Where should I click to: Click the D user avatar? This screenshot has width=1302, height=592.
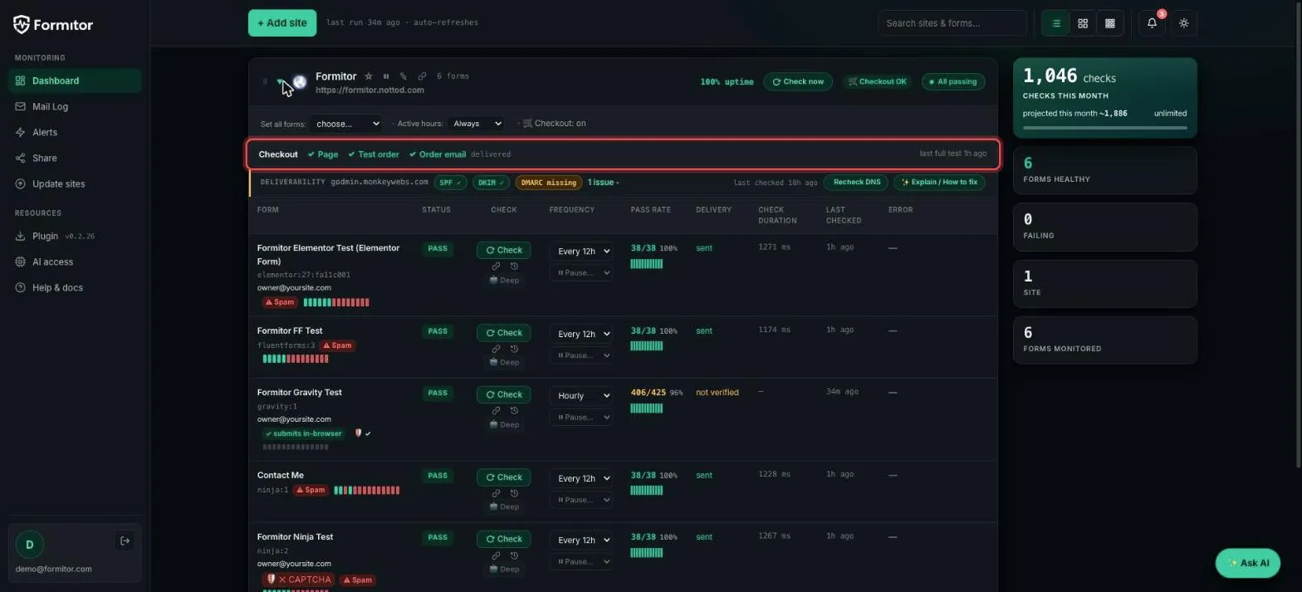pos(29,545)
